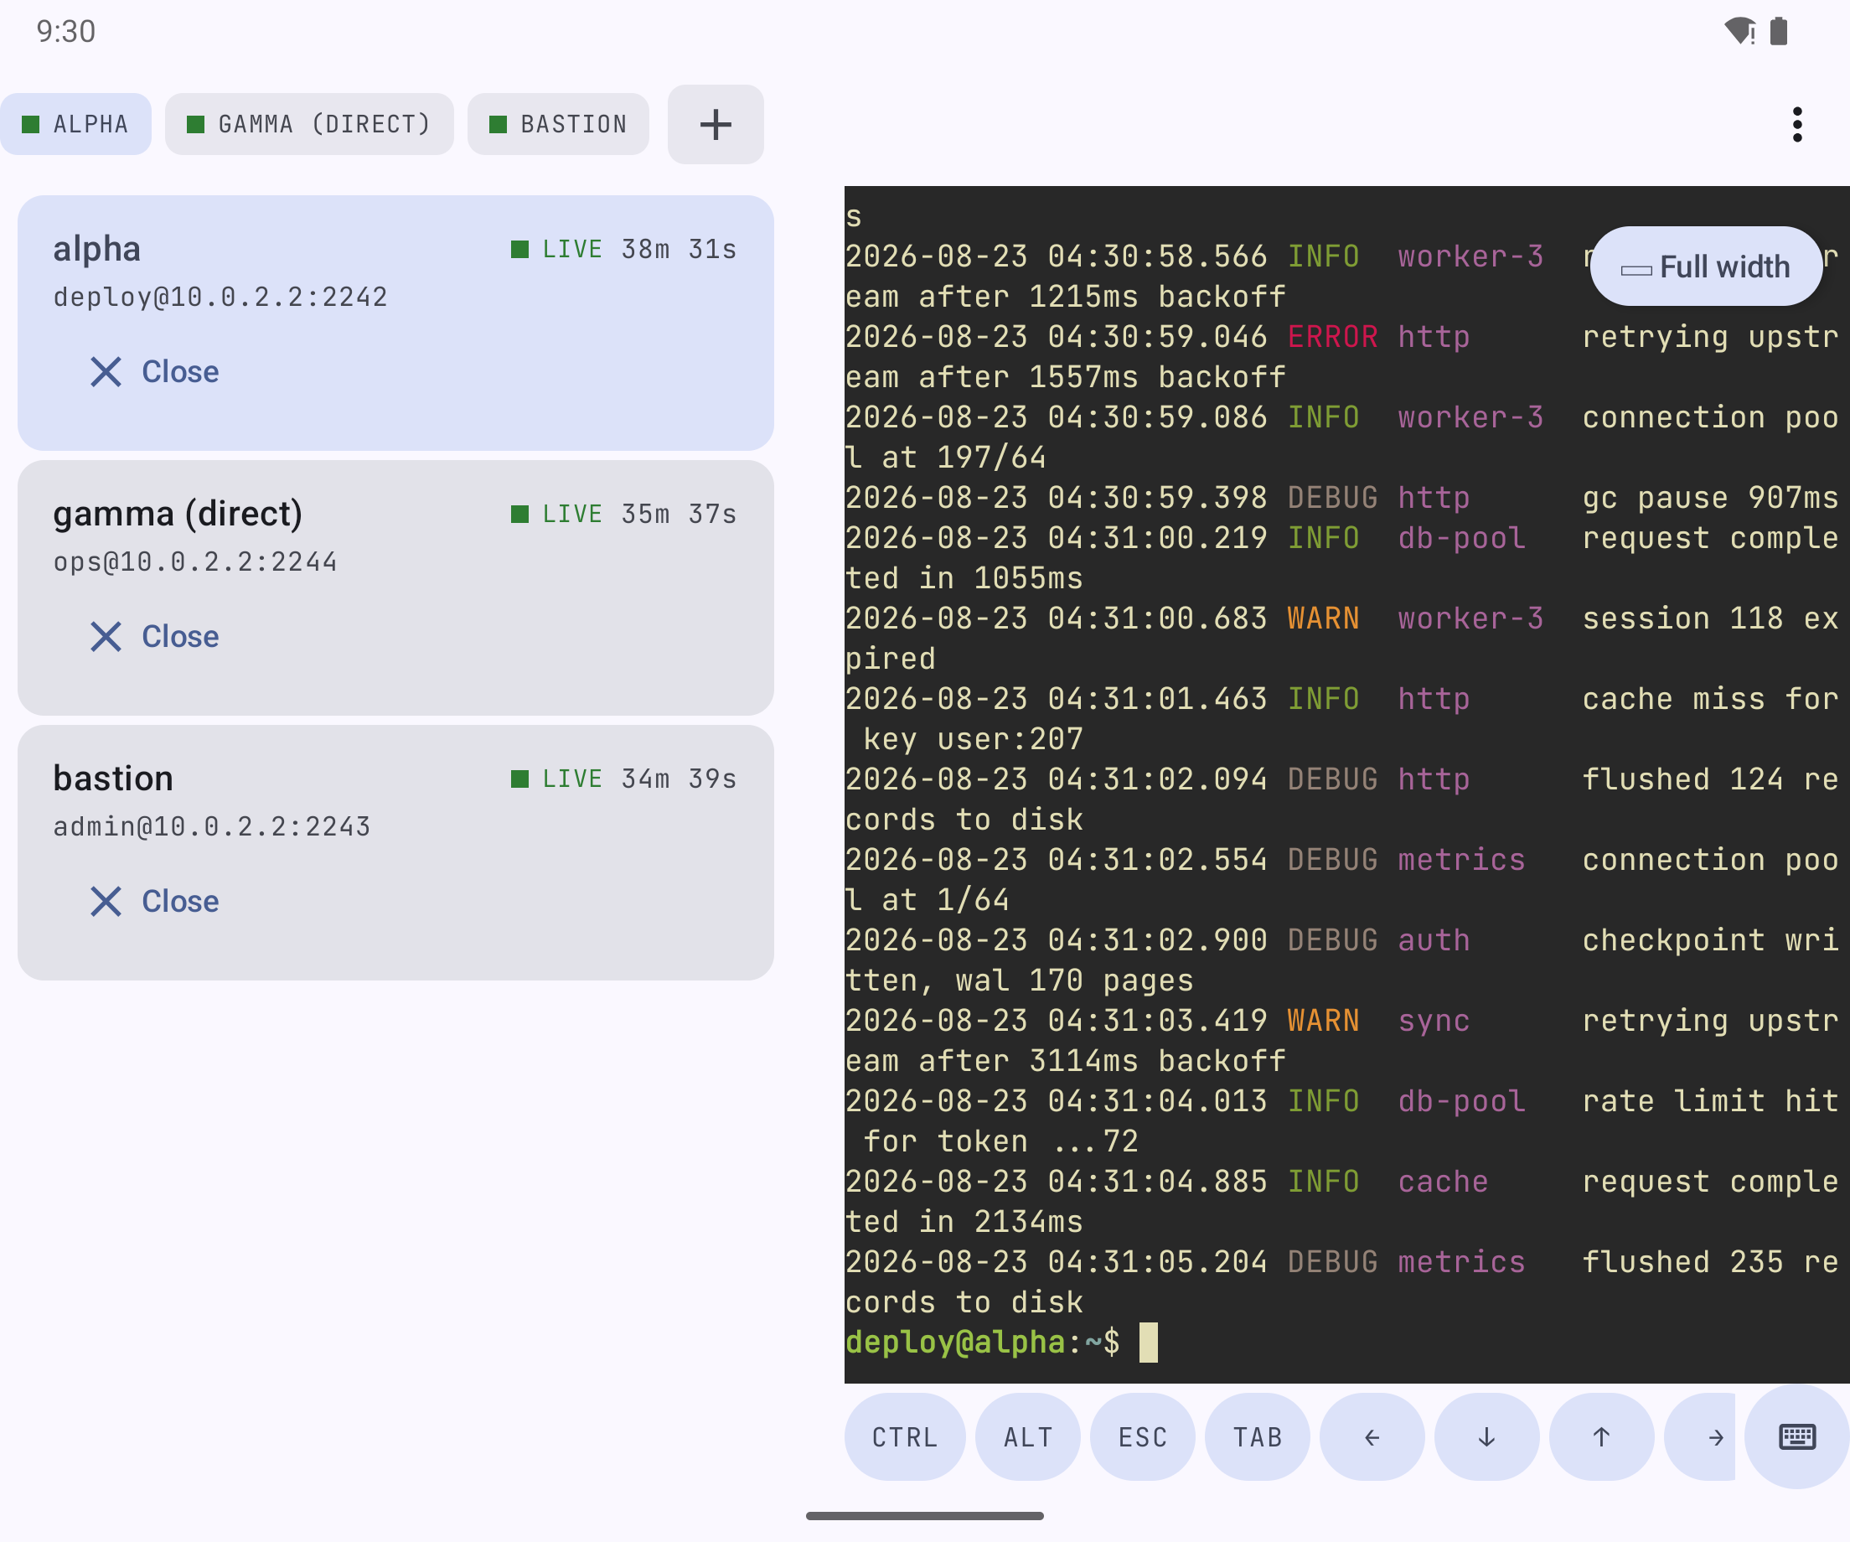Tap the up arrow key

(x=1601, y=1437)
